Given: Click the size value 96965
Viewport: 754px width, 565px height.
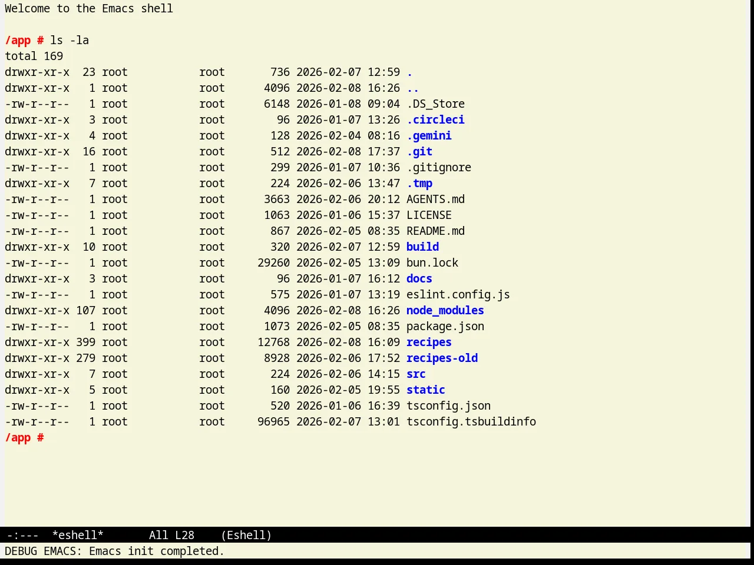Looking at the screenshot, I should tap(273, 421).
